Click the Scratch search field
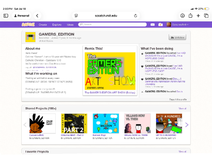The image size is (212, 159). pos(113,24)
